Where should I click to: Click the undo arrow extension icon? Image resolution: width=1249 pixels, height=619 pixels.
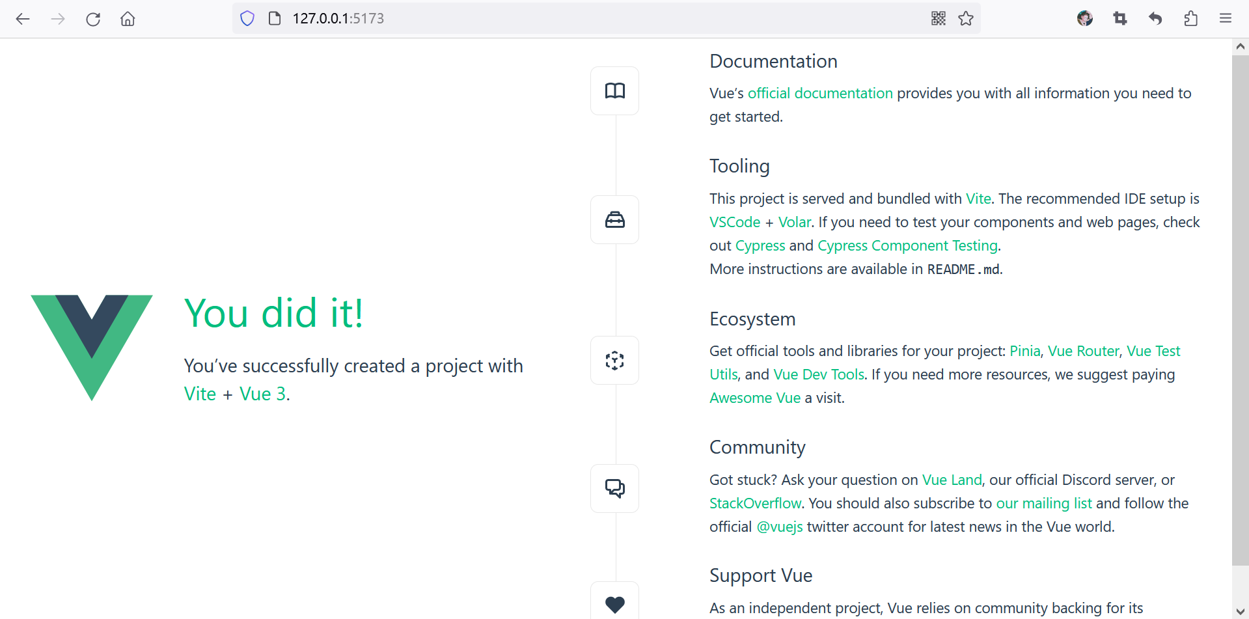tap(1155, 18)
